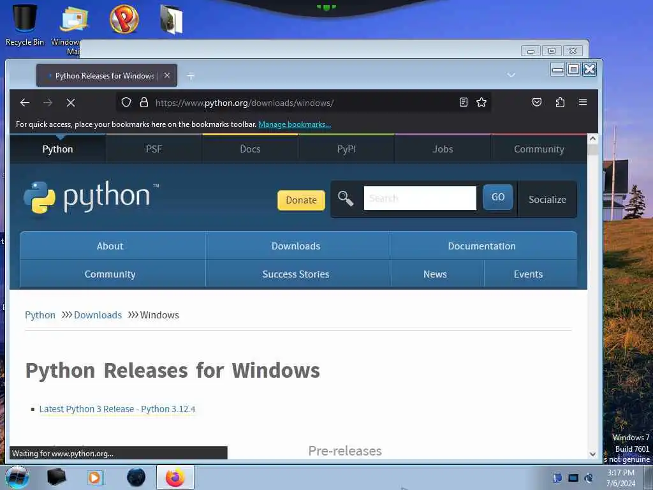This screenshot has height=490, width=653.
Task: Open the Socialize menu
Action: pyautogui.click(x=547, y=200)
